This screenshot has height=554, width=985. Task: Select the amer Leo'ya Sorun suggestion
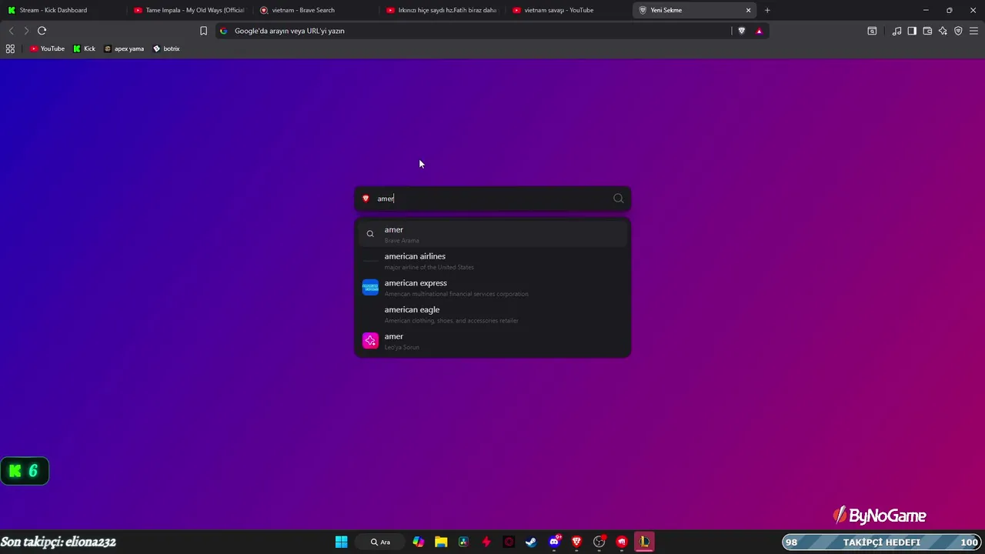(x=492, y=341)
